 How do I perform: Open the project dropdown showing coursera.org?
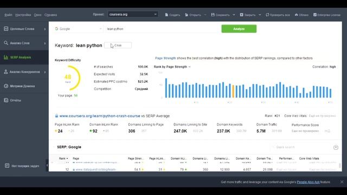[x=133, y=15]
